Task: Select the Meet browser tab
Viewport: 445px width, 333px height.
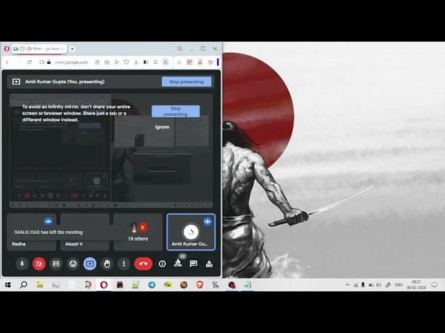Action: click(x=40, y=49)
